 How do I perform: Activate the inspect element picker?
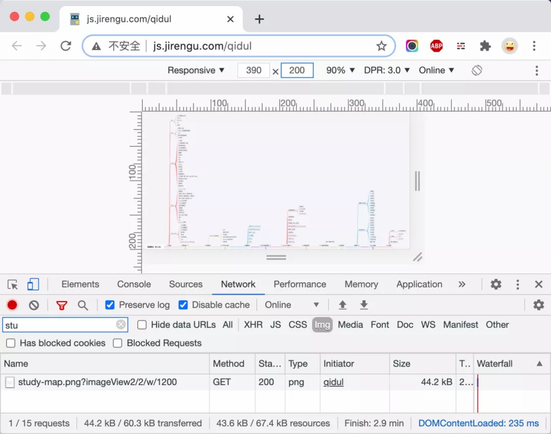pyautogui.click(x=13, y=284)
